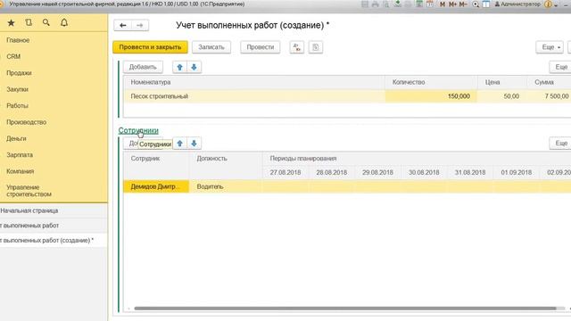Viewport: 571px width, 321px height.
Task: Open the History clipboard icon
Action: [x=29, y=22]
